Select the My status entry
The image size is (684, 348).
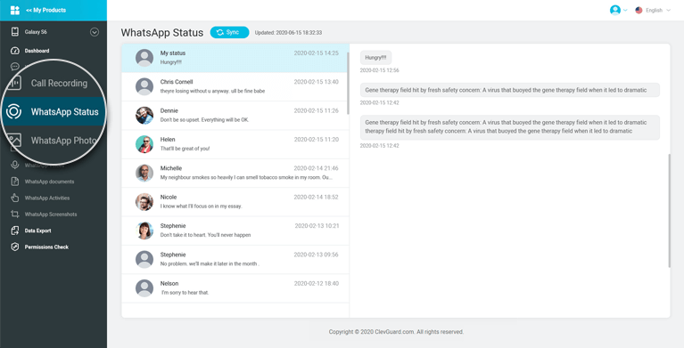pos(235,58)
